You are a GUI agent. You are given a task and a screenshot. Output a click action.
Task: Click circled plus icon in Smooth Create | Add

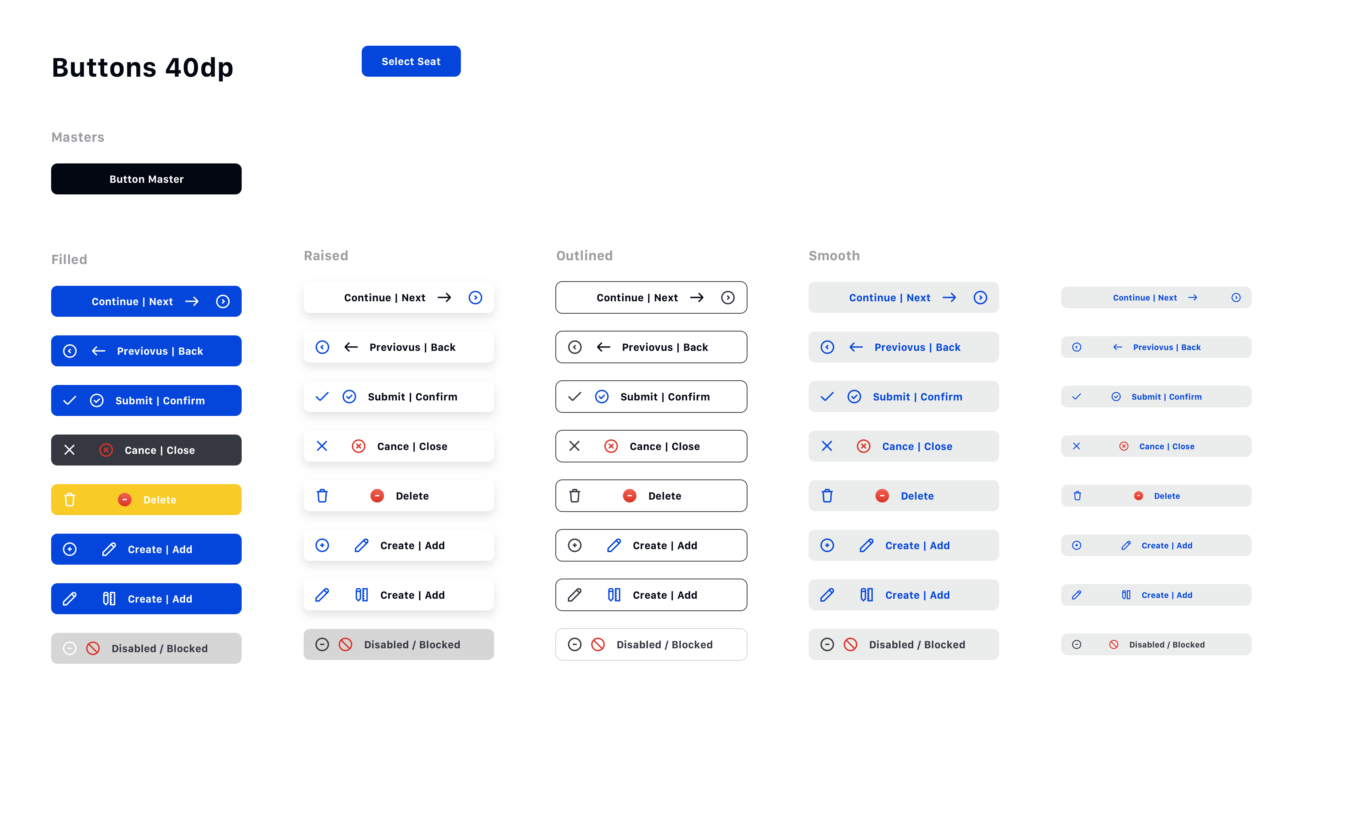(827, 545)
